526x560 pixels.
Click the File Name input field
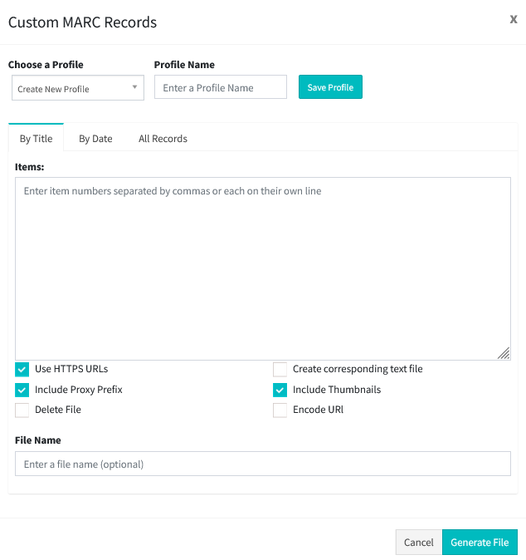tap(263, 464)
